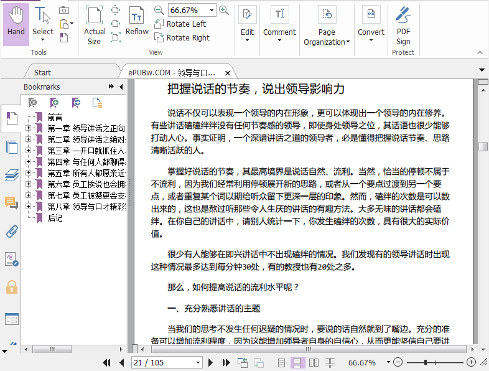Click the Snapshot camera icon
The height and width of the screenshot is (371, 489).
pos(63,10)
